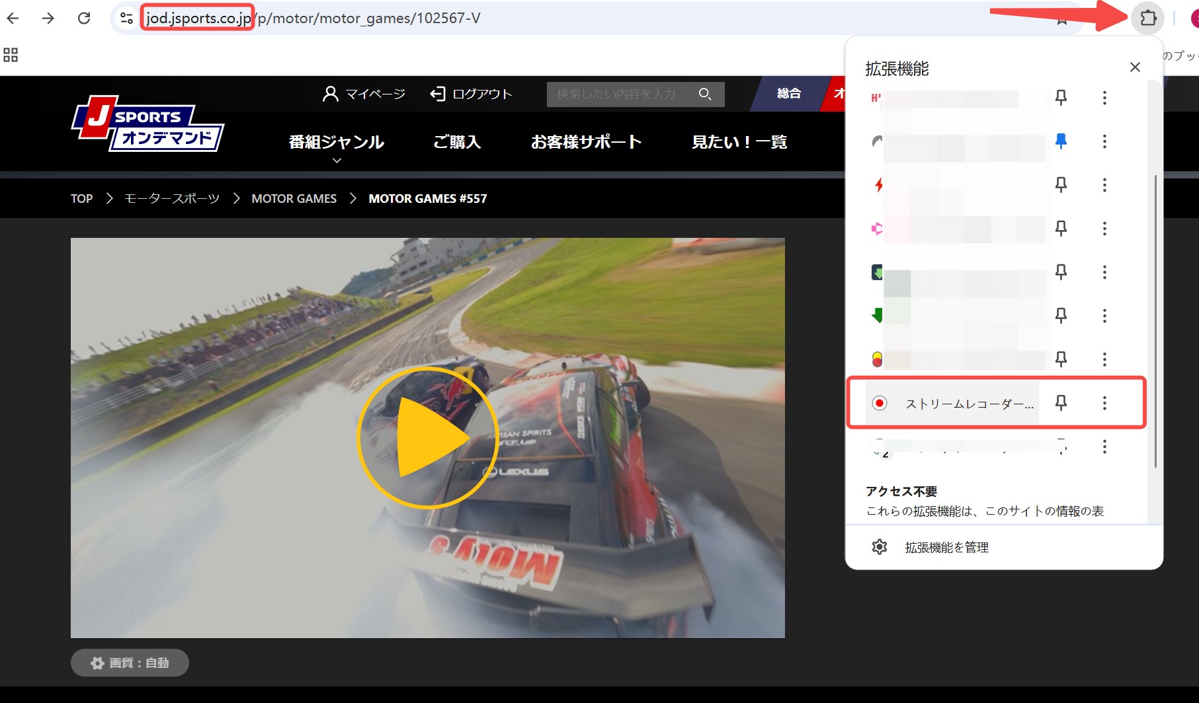This screenshot has width=1199, height=703.
Task: Open お客様サポート menu item
Action: point(586,142)
